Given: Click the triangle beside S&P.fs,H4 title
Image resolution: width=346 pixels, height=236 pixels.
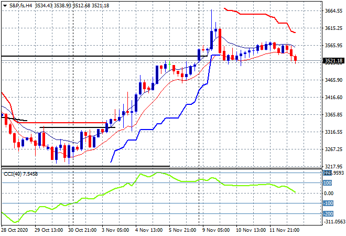Looking at the screenshot, I should click(5, 6).
